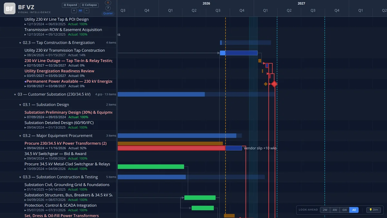Select Substation Structures, Bus, Breakers task
The image size is (387, 218).
pyautogui.click(x=68, y=195)
